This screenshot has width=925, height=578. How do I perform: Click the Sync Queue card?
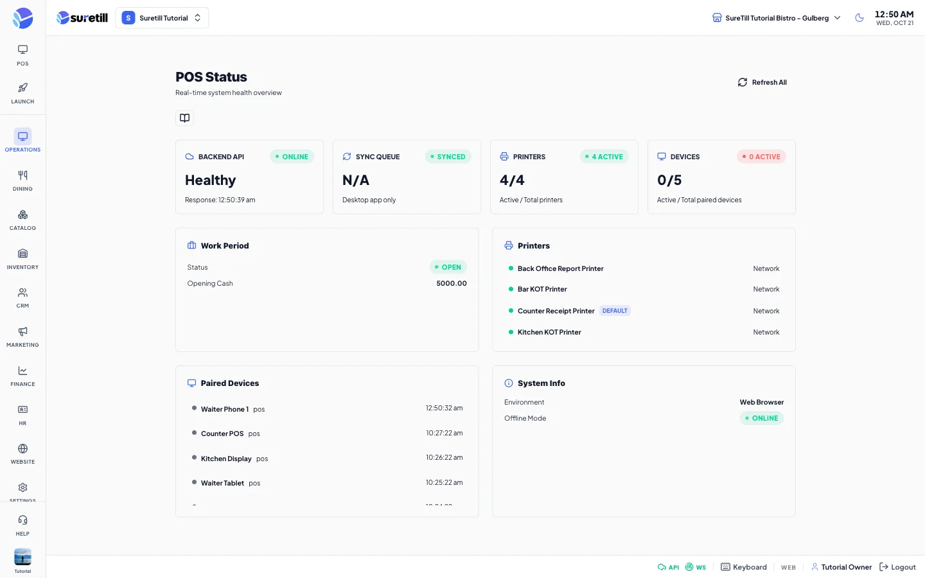407,177
